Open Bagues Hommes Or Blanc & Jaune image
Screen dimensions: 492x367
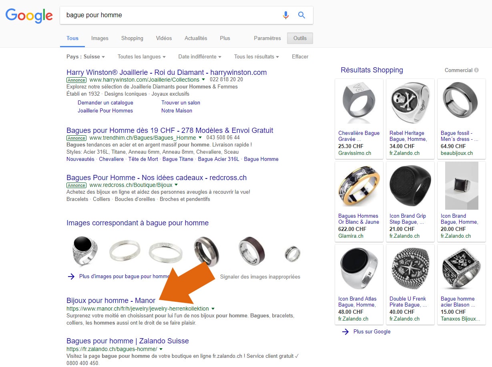click(359, 187)
